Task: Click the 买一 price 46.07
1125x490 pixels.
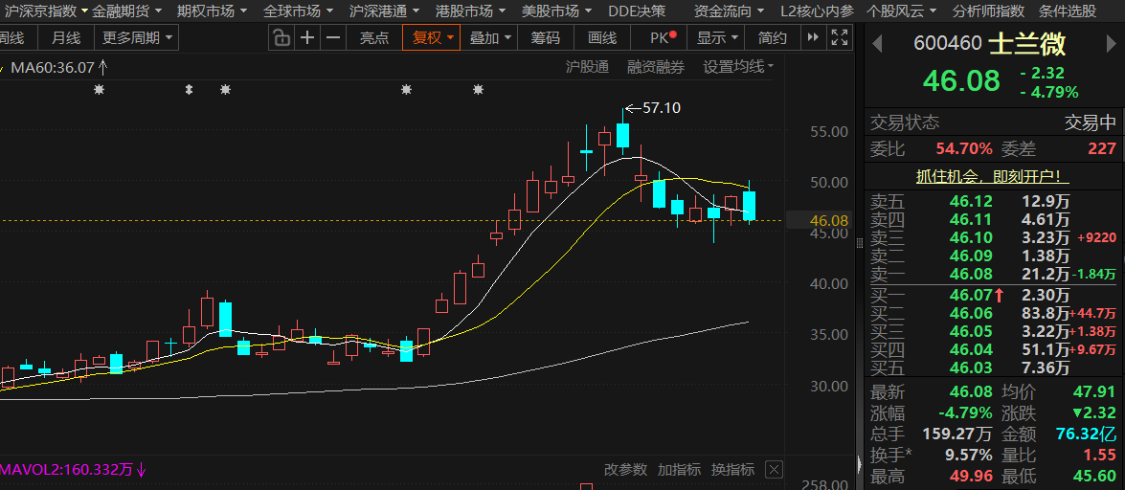Action: pyautogui.click(x=971, y=294)
